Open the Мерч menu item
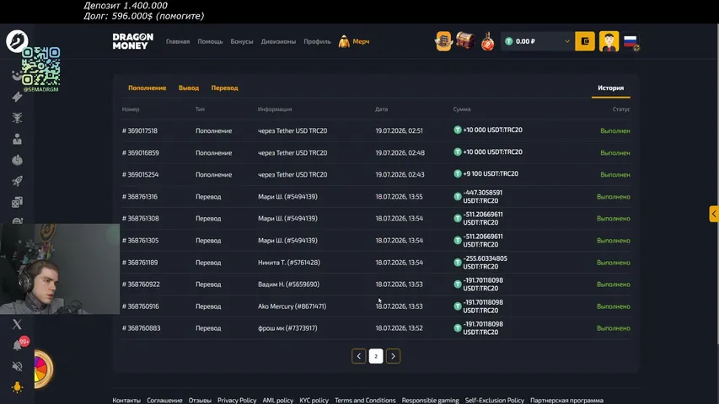Image resolution: width=719 pixels, height=404 pixels. 361,41
